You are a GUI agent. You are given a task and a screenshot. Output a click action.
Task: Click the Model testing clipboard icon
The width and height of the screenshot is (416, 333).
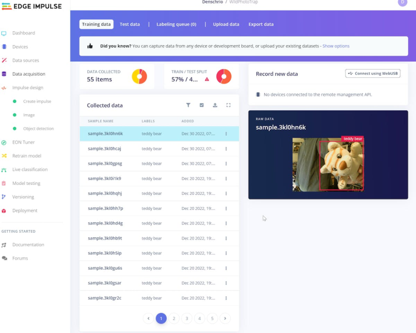(x=4, y=183)
